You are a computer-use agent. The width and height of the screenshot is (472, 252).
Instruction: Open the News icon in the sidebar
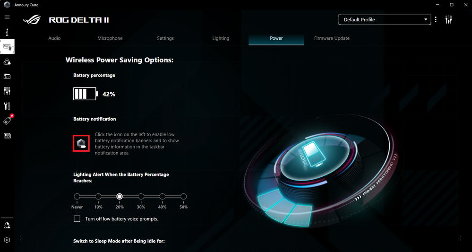(x=7, y=136)
